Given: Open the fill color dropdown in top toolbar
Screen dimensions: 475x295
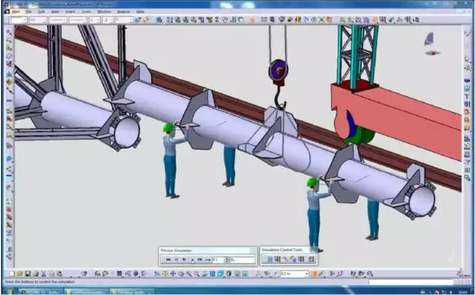Looking at the screenshot, I should [x=19, y=20].
